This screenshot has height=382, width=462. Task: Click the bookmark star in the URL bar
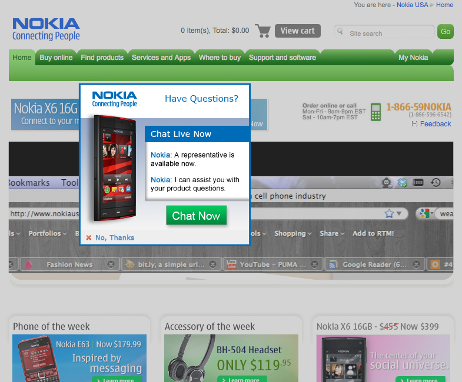tap(389, 213)
